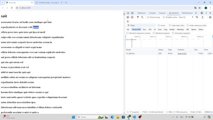Stop recording the network log
Viewport: 213px width, 120px height.
(128, 17)
